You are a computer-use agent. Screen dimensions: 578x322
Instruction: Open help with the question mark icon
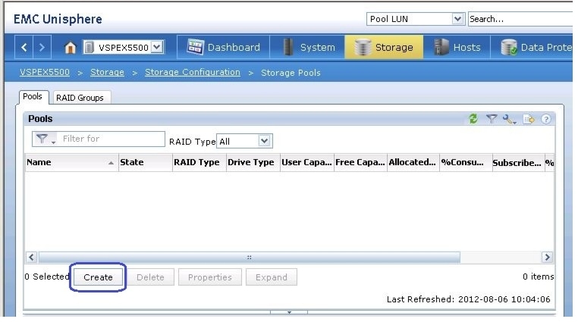546,119
